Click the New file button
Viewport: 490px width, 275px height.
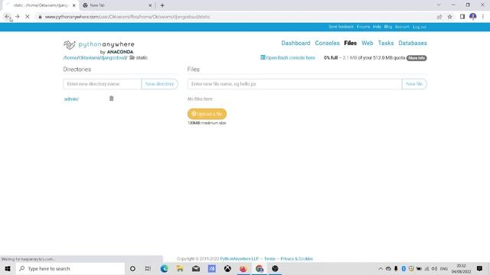click(414, 84)
